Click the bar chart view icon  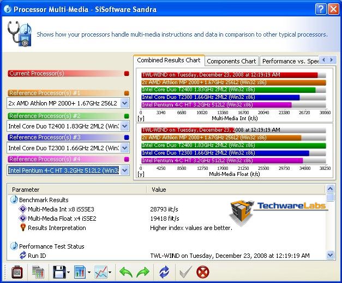80,272
